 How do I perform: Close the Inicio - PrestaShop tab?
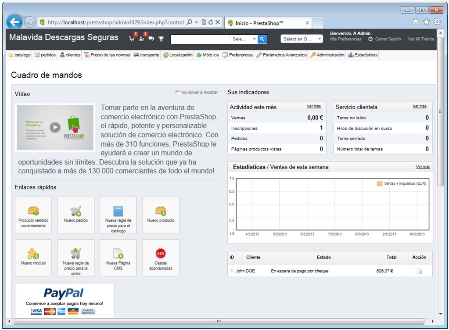[x=307, y=23]
